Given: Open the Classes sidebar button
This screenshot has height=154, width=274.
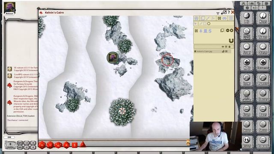Looking at the screenshot, I should pos(263,96).
